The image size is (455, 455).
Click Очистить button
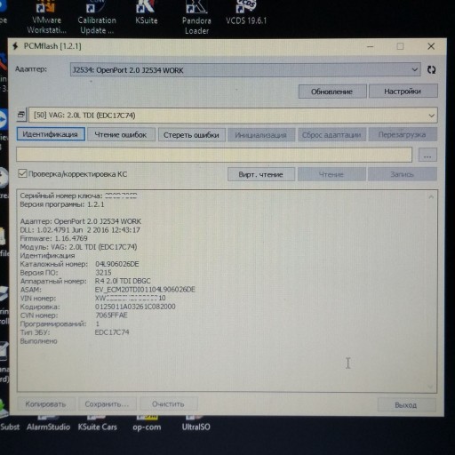tap(168, 404)
